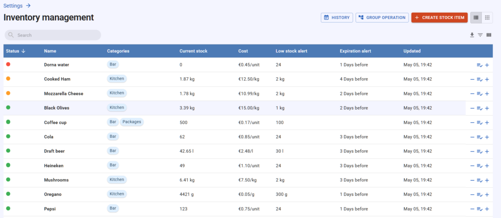Viewport: 501px width, 218px height.
Task: Open stock check for Dorna water
Action: [479, 65]
